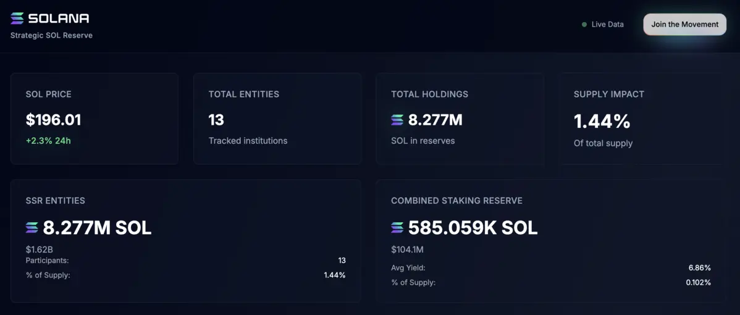Click the 1.44% Supply Impact value
The height and width of the screenshot is (315, 740).
pyautogui.click(x=602, y=121)
